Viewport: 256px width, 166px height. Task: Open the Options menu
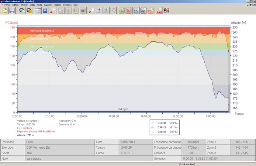[58, 5]
